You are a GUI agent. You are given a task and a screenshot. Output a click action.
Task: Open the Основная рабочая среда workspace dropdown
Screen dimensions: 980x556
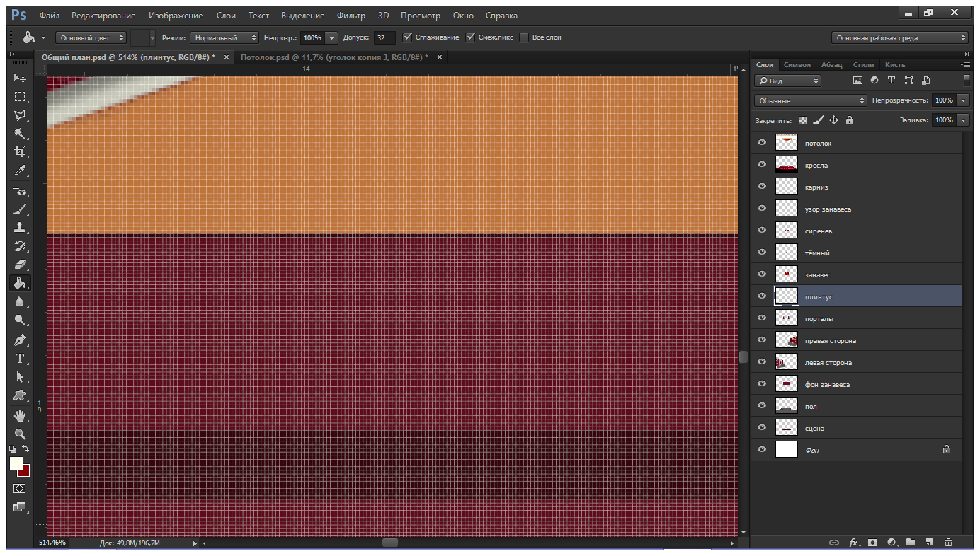(899, 38)
